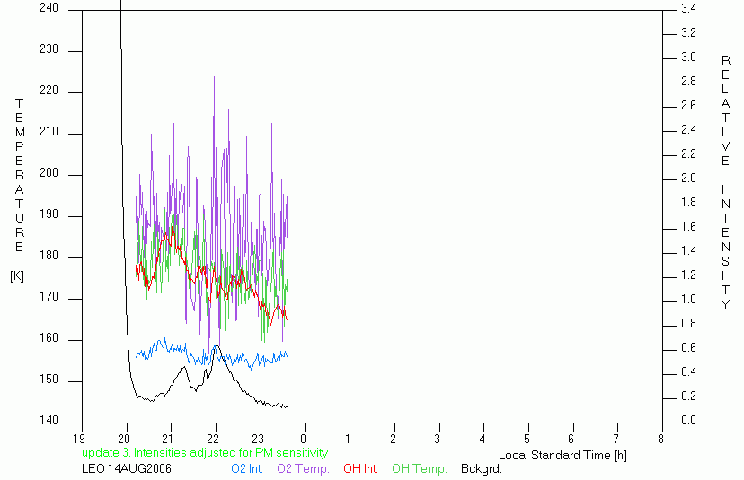Click the 1.4 relative intensity label

[x=688, y=250]
